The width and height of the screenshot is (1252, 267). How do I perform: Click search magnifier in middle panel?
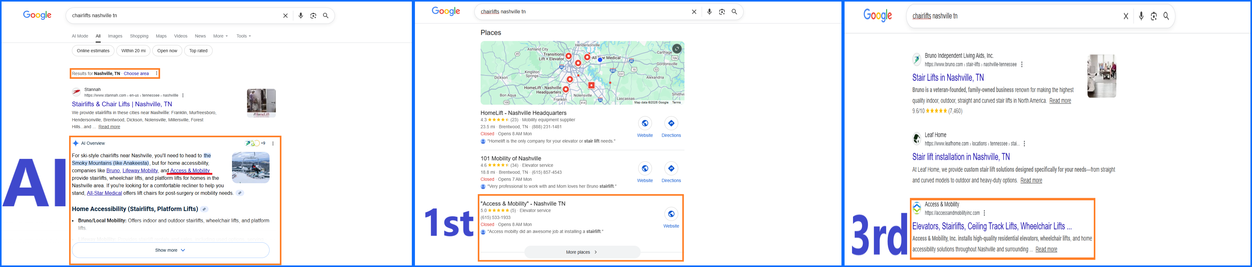pyautogui.click(x=735, y=12)
